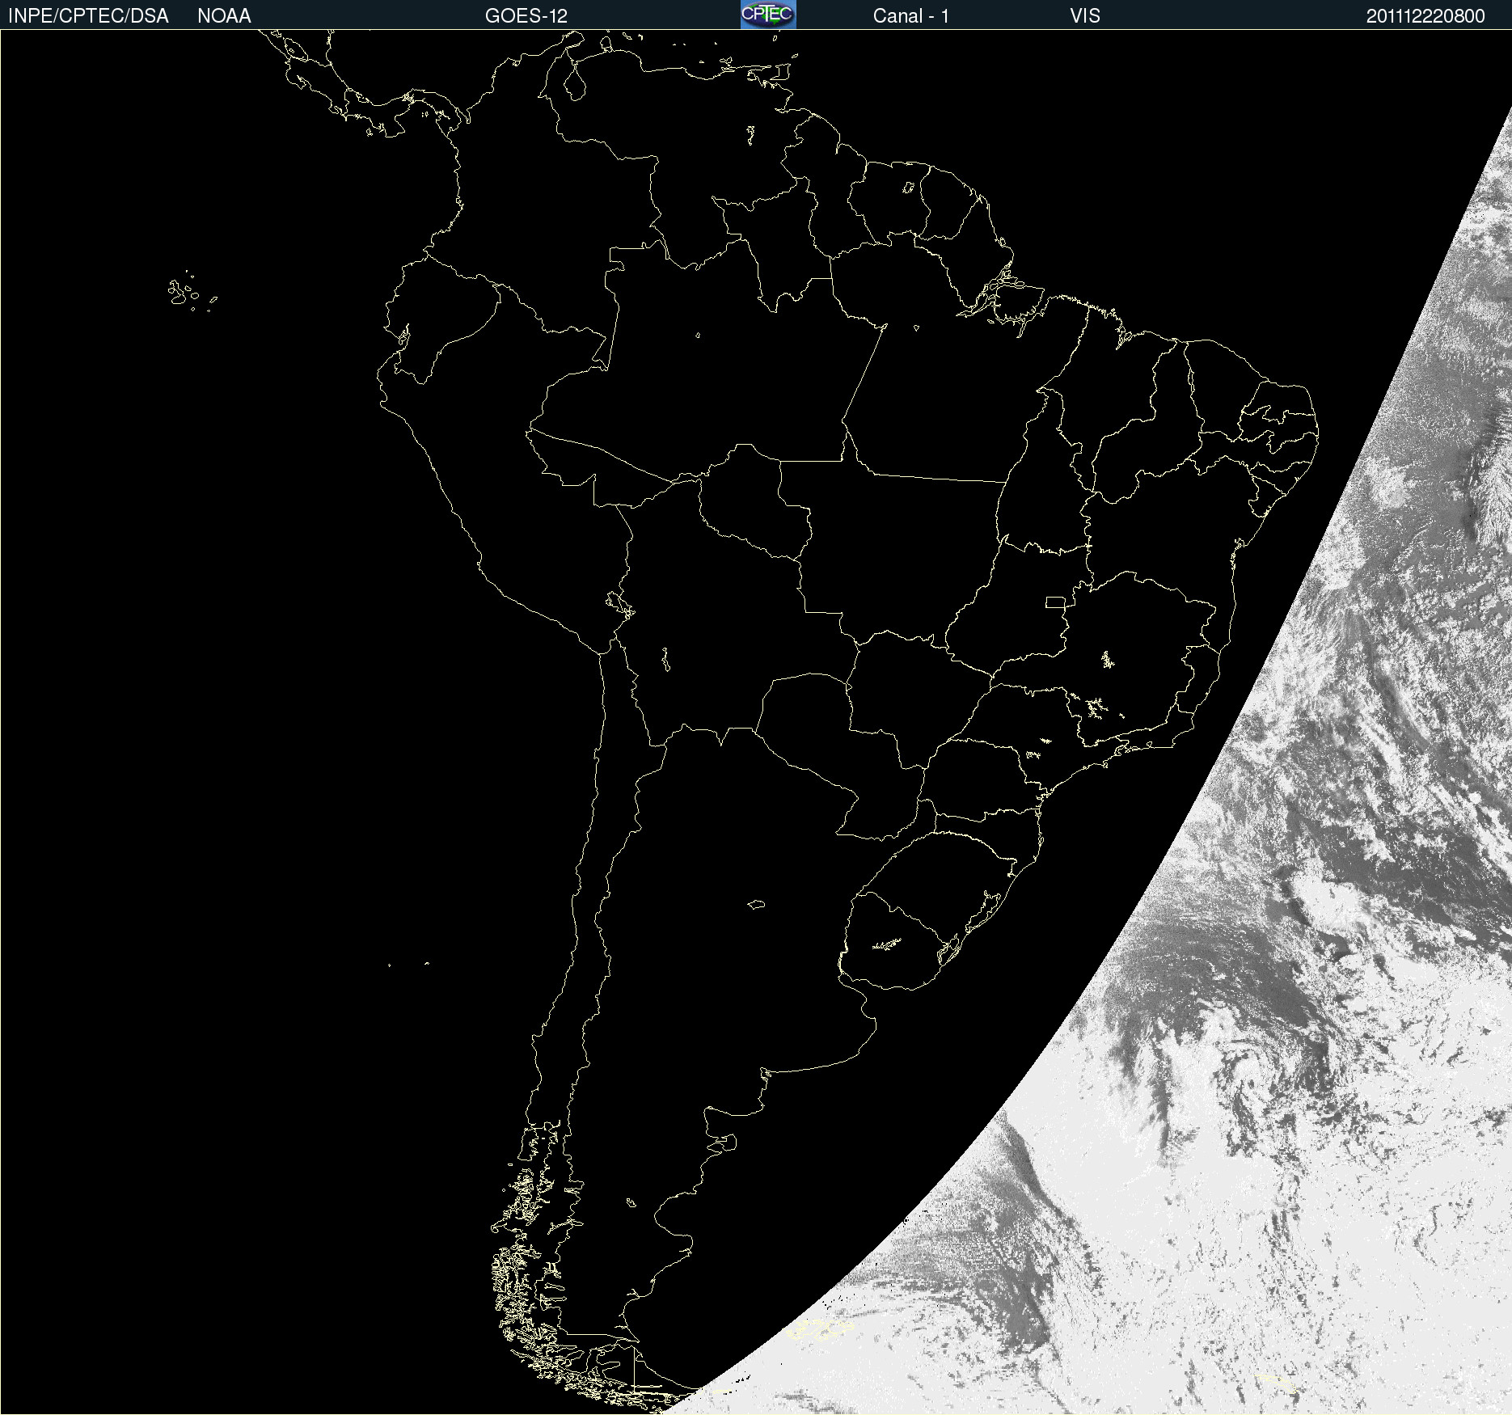The height and width of the screenshot is (1415, 1512).
Task: Click the INPE/CPTEC/DSA header label
Action: (88, 16)
